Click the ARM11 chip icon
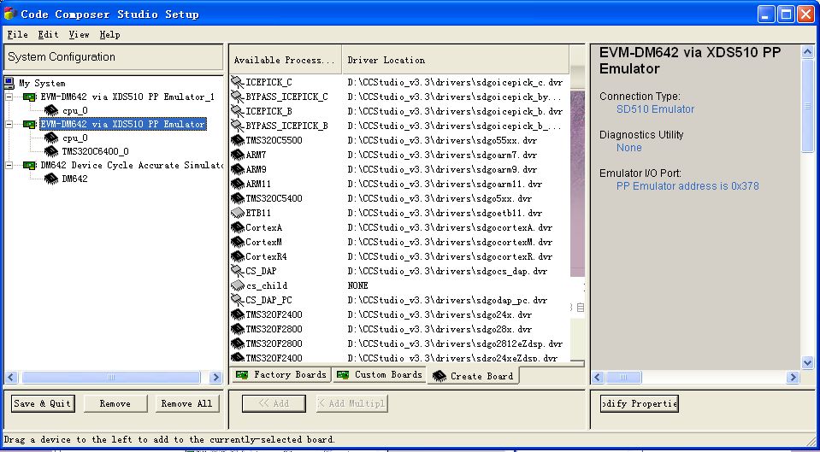 point(238,184)
